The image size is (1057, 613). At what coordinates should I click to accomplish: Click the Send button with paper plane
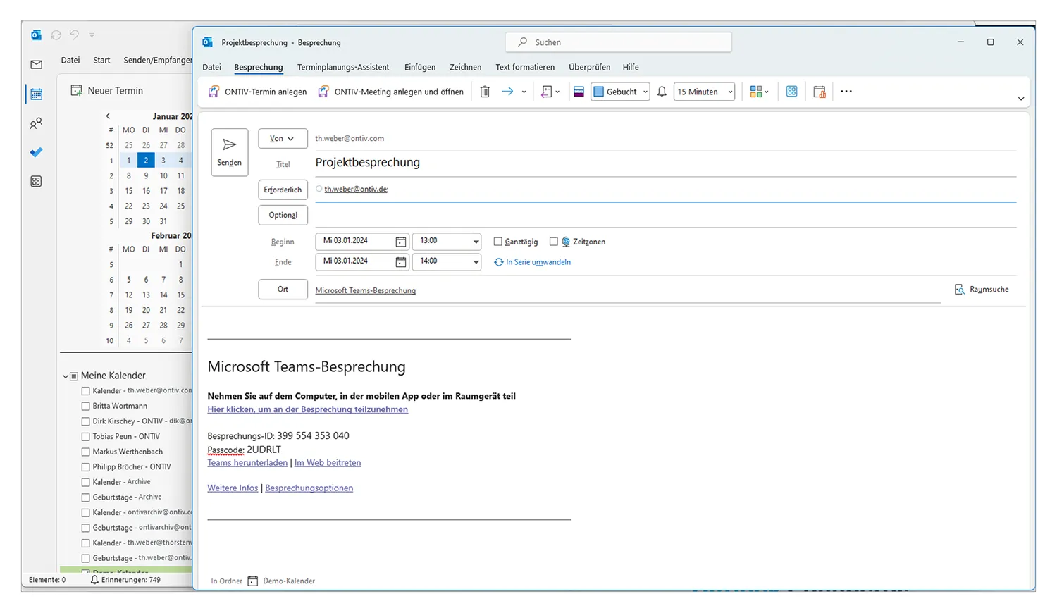pos(229,152)
